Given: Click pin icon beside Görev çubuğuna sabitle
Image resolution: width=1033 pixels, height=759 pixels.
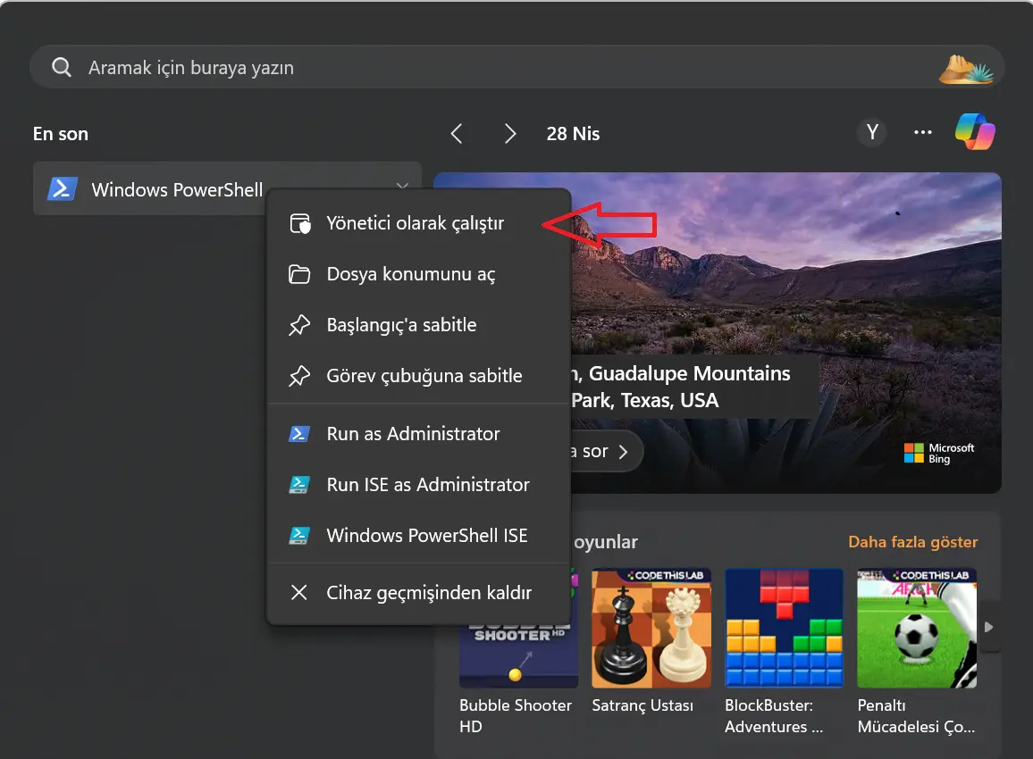Looking at the screenshot, I should (x=299, y=376).
